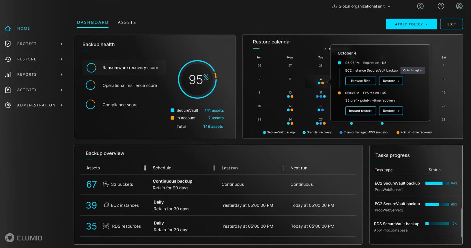Screen dimensions: 471x248
Task: Click the Activity clipboard icon
Action: coord(8,90)
